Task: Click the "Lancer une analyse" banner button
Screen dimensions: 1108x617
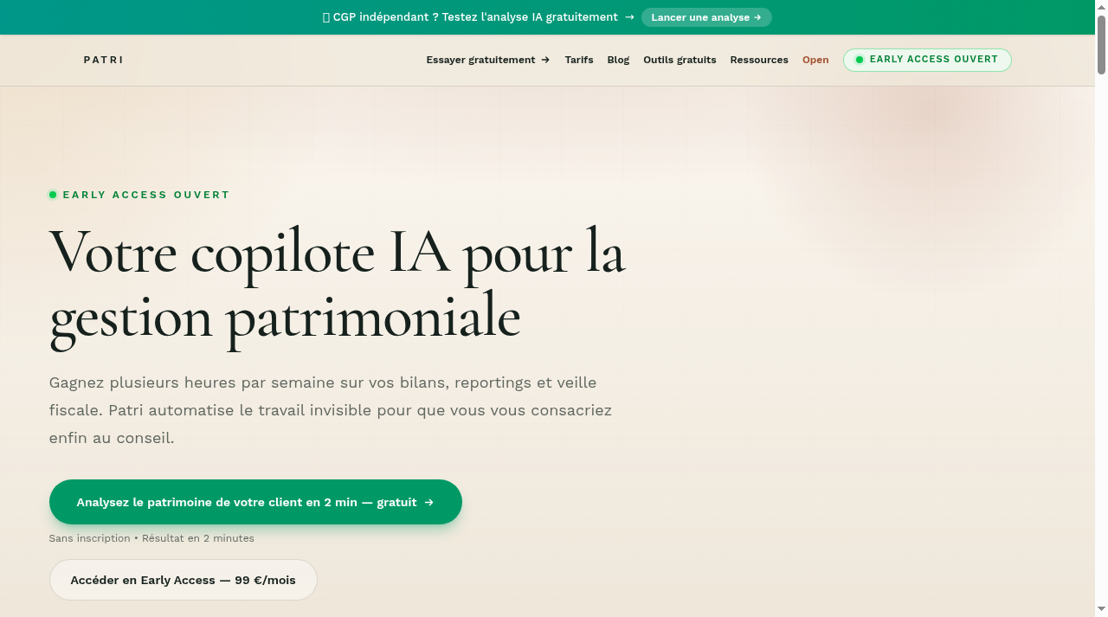Action: pos(706,17)
